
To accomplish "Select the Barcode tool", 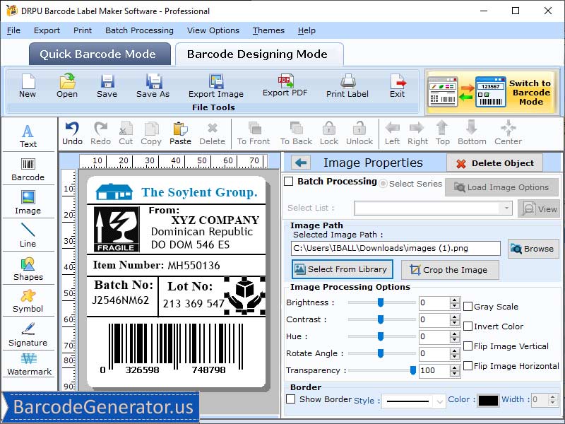I will [28, 170].
